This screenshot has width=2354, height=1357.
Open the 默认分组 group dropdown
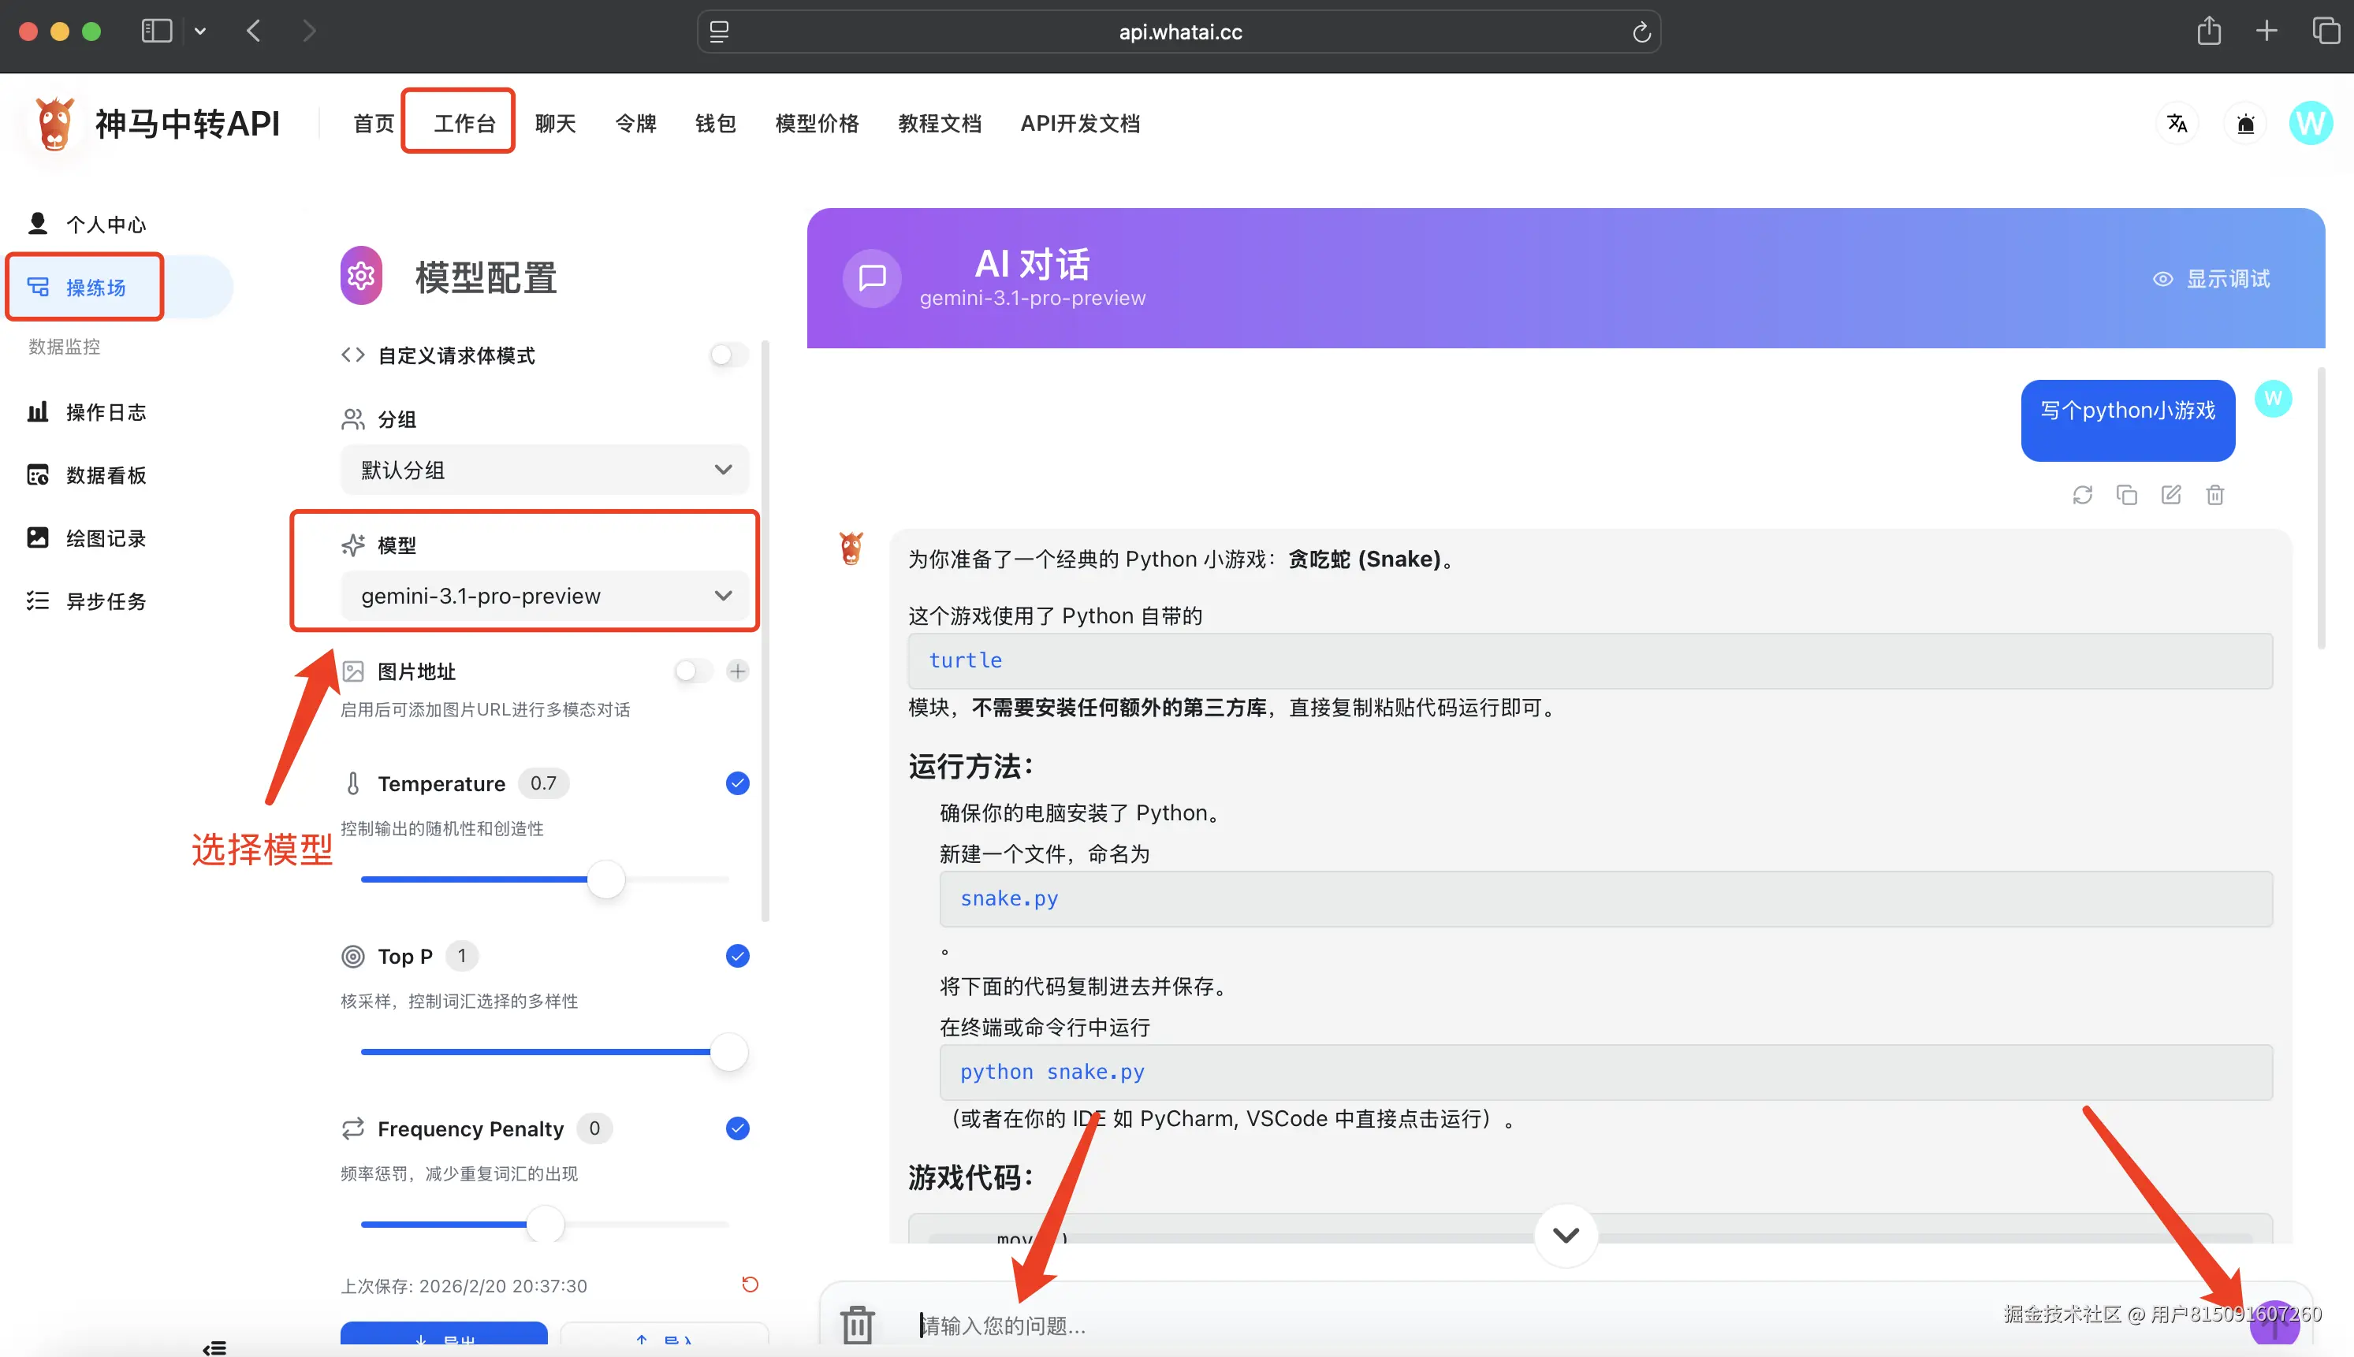click(x=545, y=470)
